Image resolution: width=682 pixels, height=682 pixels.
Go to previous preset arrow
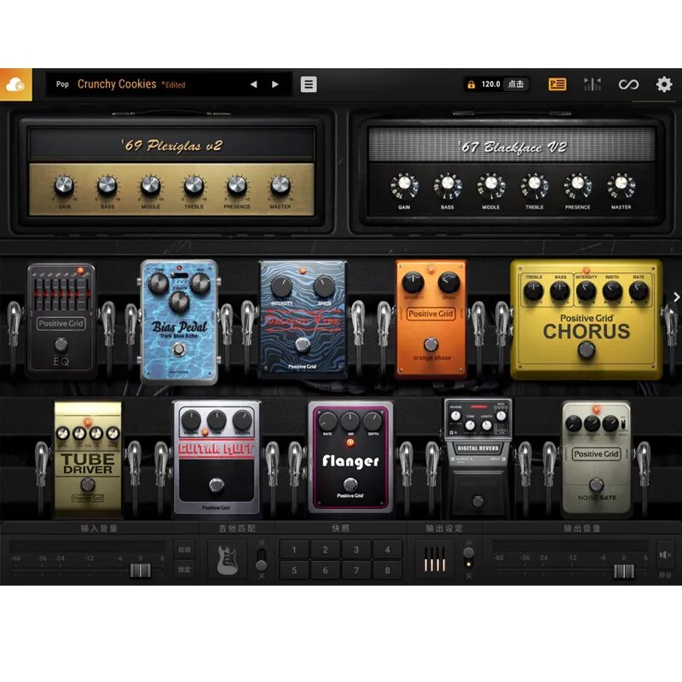click(253, 84)
